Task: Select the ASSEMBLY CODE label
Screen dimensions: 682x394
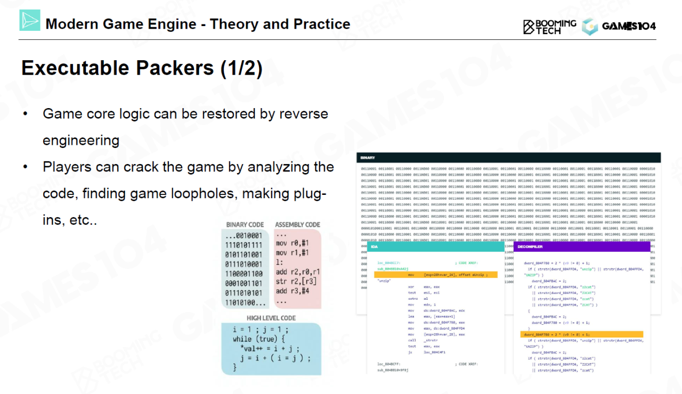Action: (297, 225)
